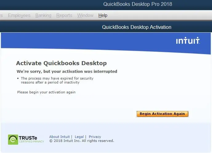Open the Window menu
Image resolution: width=212 pixels, height=153 pixels.
[85, 15]
